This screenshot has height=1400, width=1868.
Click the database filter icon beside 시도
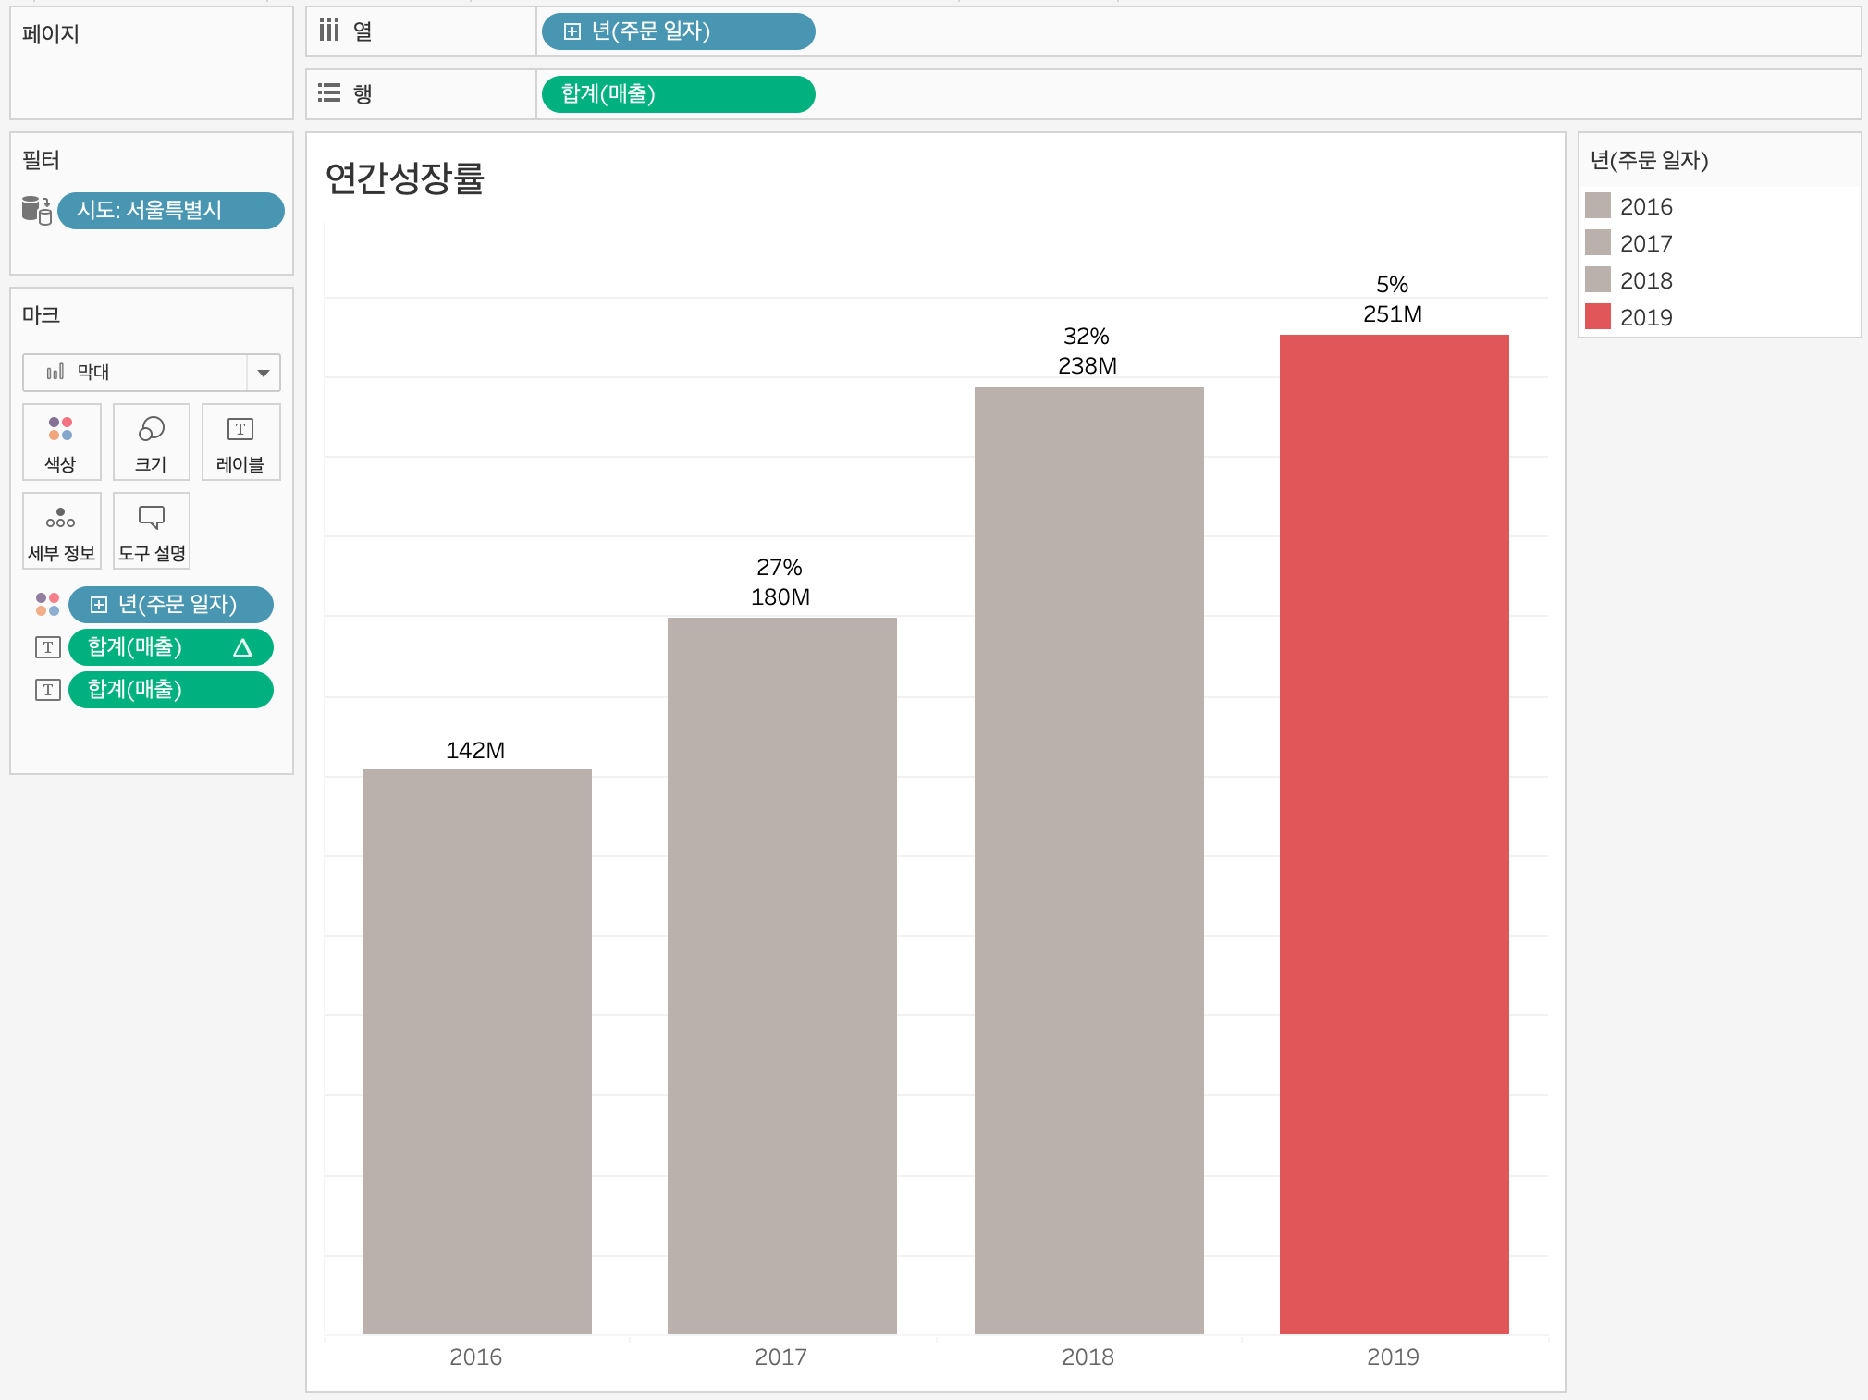[36, 210]
